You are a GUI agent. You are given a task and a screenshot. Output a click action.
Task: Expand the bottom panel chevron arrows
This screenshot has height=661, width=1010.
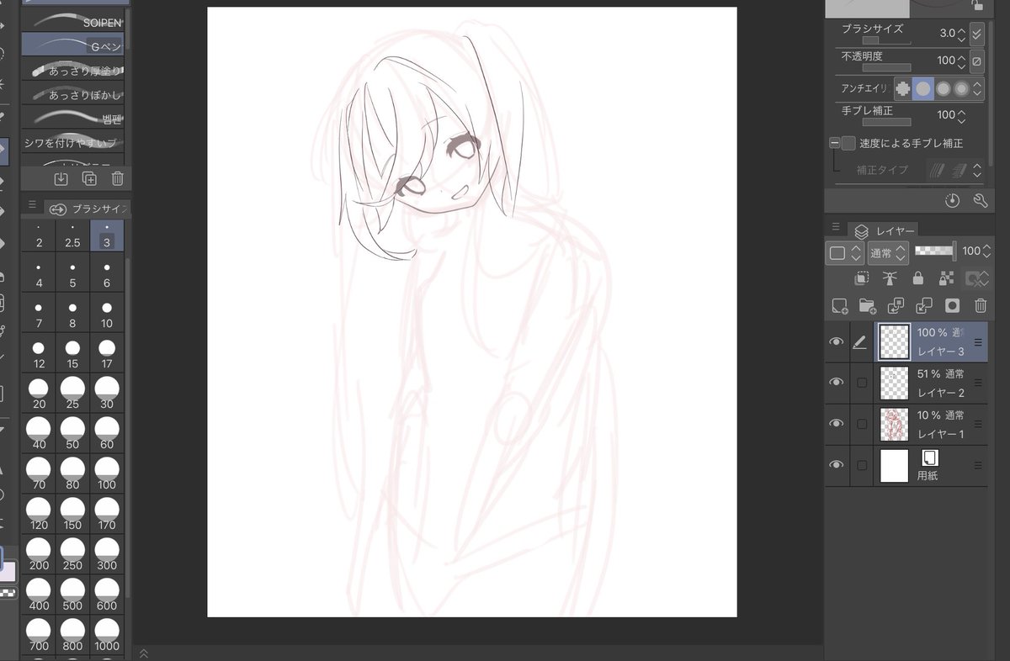(144, 653)
